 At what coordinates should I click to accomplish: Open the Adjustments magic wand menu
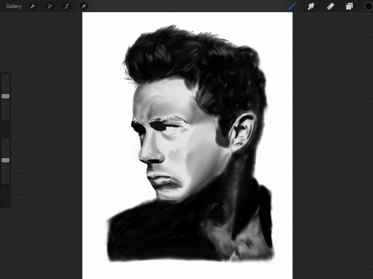coord(49,7)
